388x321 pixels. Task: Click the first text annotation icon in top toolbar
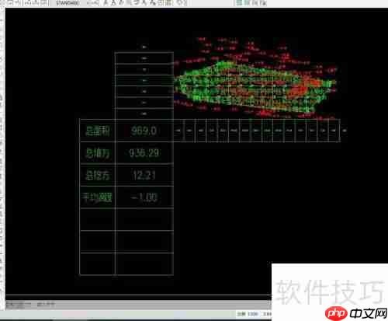pos(106,3)
